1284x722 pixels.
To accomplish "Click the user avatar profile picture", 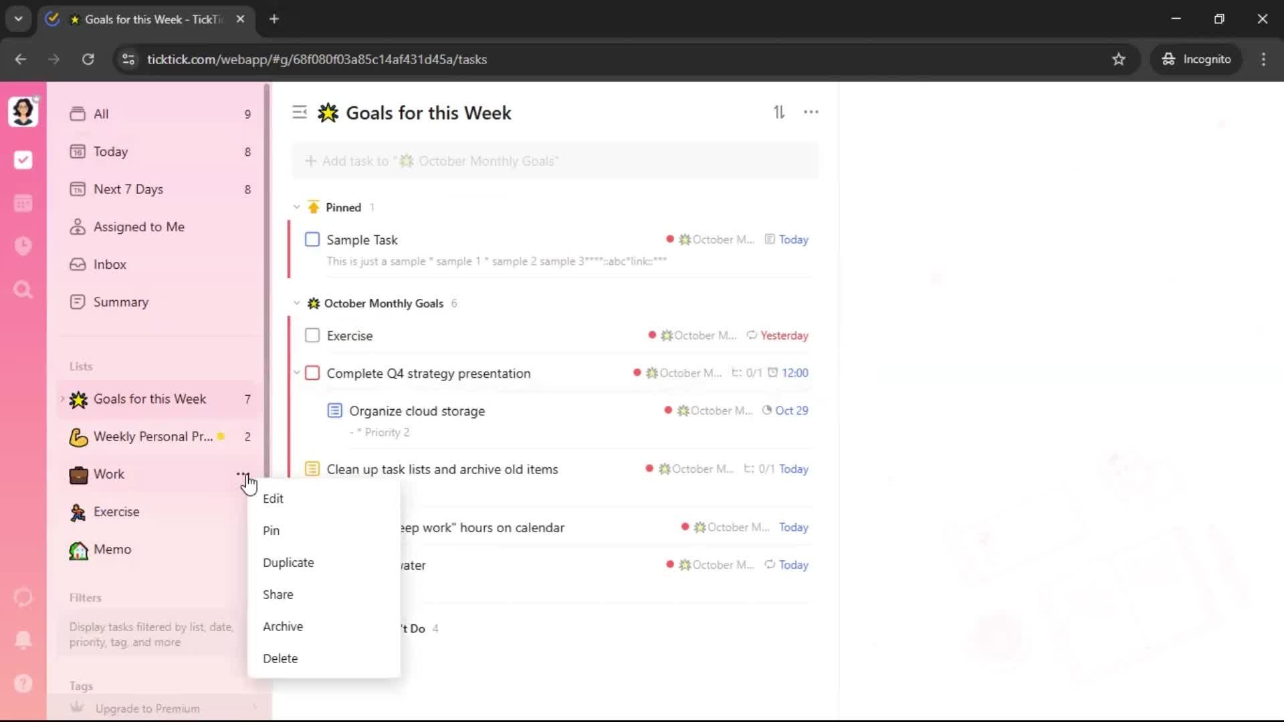I will pyautogui.click(x=23, y=111).
